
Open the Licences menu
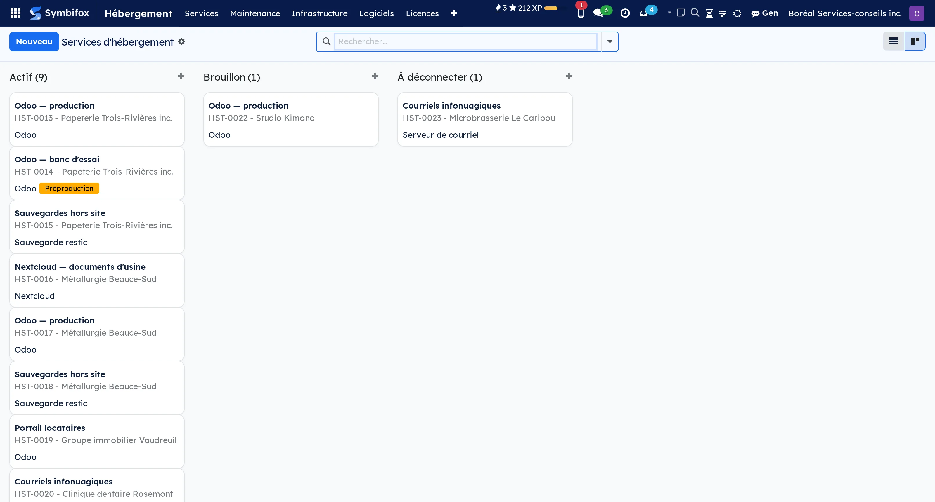(422, 13)
